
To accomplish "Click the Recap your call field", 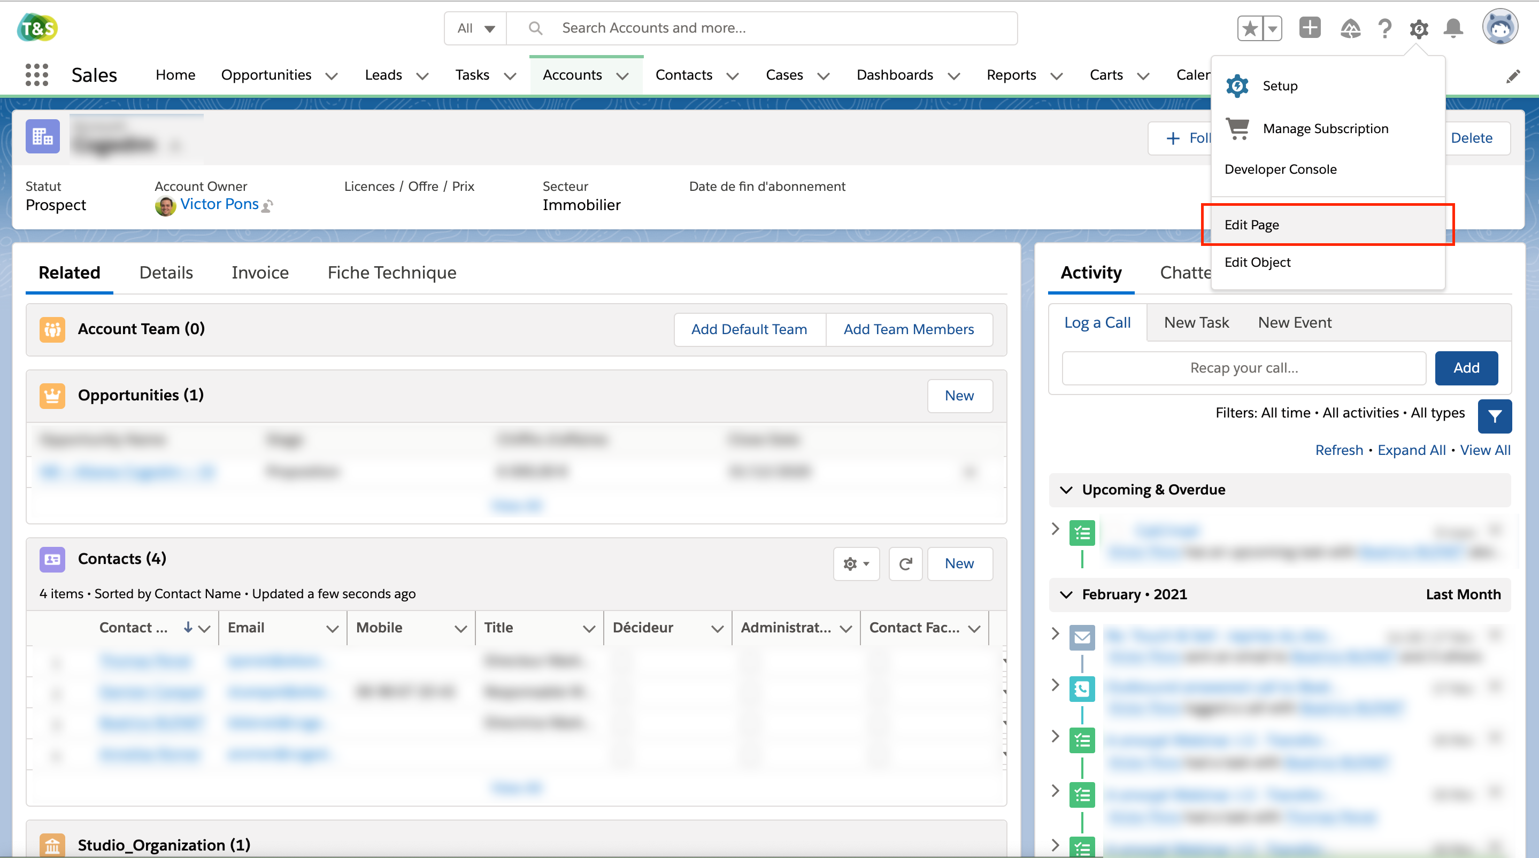I will click(1244, 368).
